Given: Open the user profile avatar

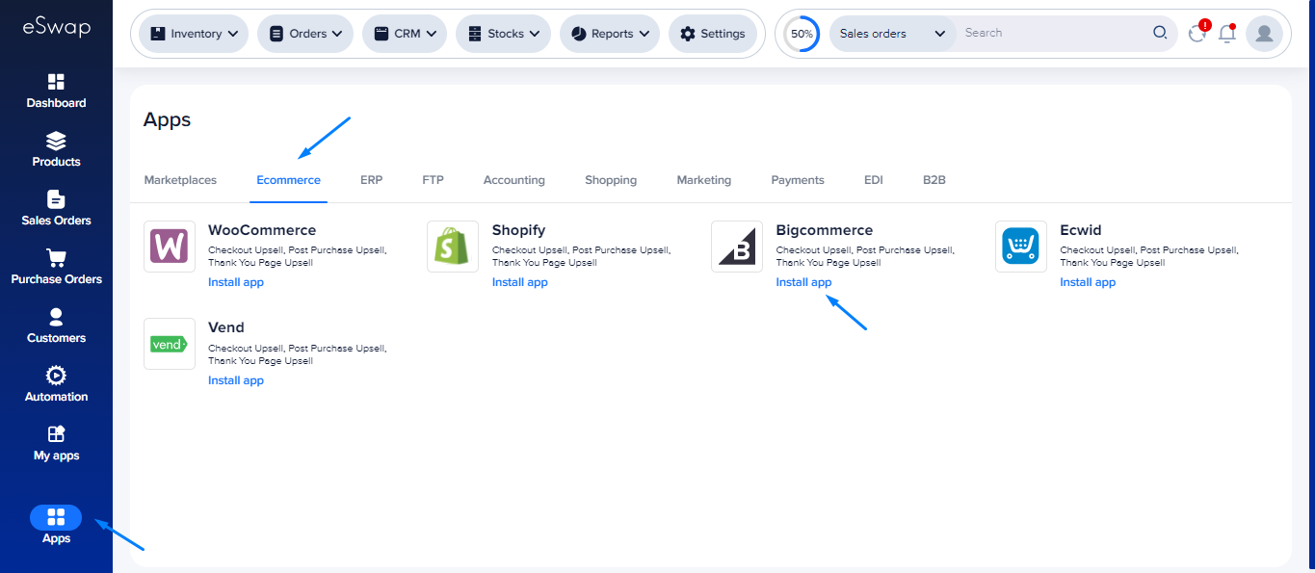Looking at the screenshot, I should [1263, 34].
